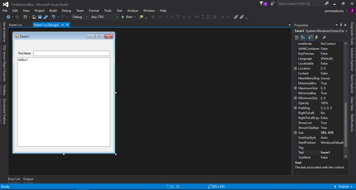Open the File menu
Image resolution: width=356 pixels, height=190 pixels.
click(5, 11)
